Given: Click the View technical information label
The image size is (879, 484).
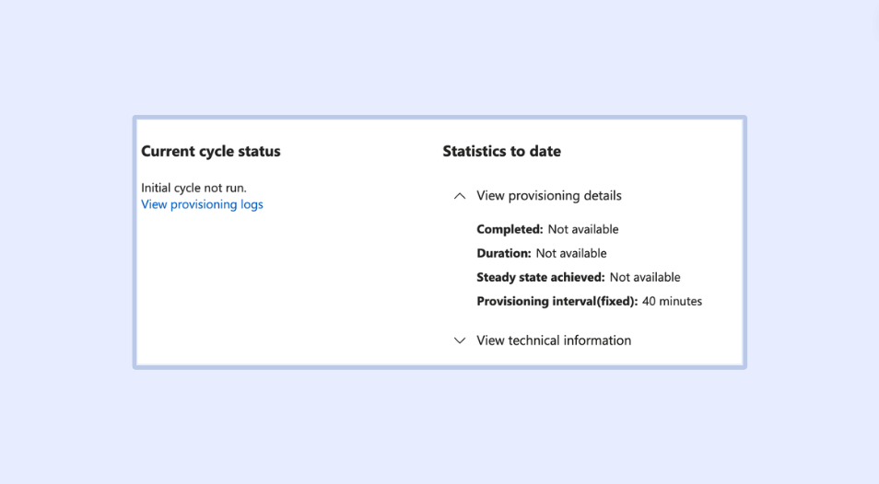Looking at the screenshot, I should point(553,340).
